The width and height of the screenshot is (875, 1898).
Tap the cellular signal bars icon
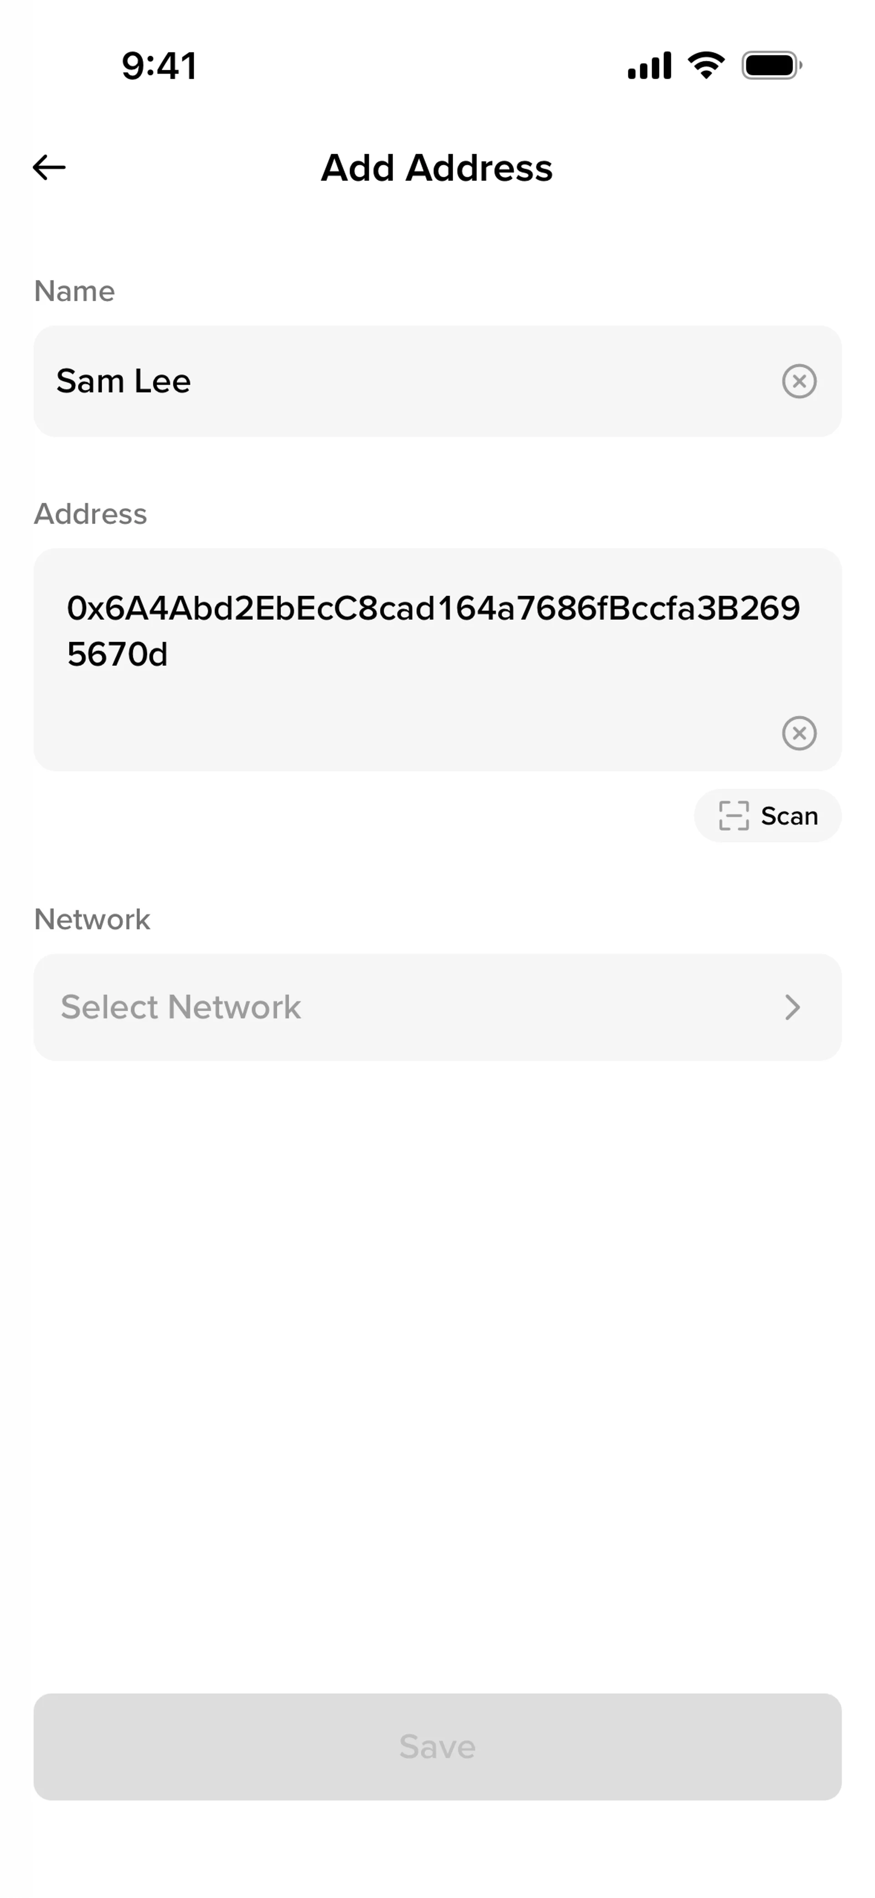[x=649, y=66]
